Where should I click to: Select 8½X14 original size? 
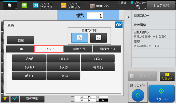(x=63, y=76)
